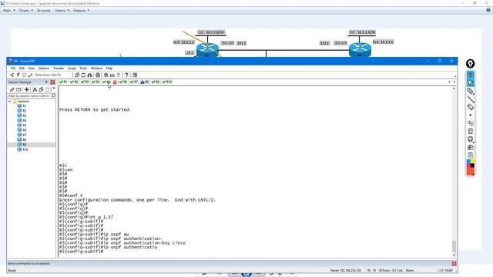The image size is (493, 277).
Task: Open the Печать dropdown in photo viewer
Action: [25, 10]
